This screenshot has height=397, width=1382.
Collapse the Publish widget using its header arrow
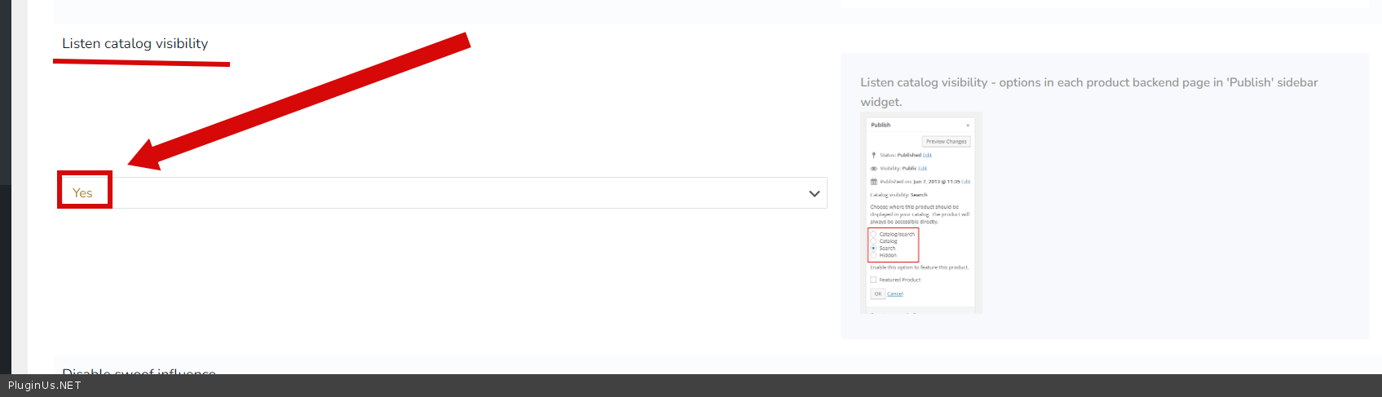tap(968, 126)
